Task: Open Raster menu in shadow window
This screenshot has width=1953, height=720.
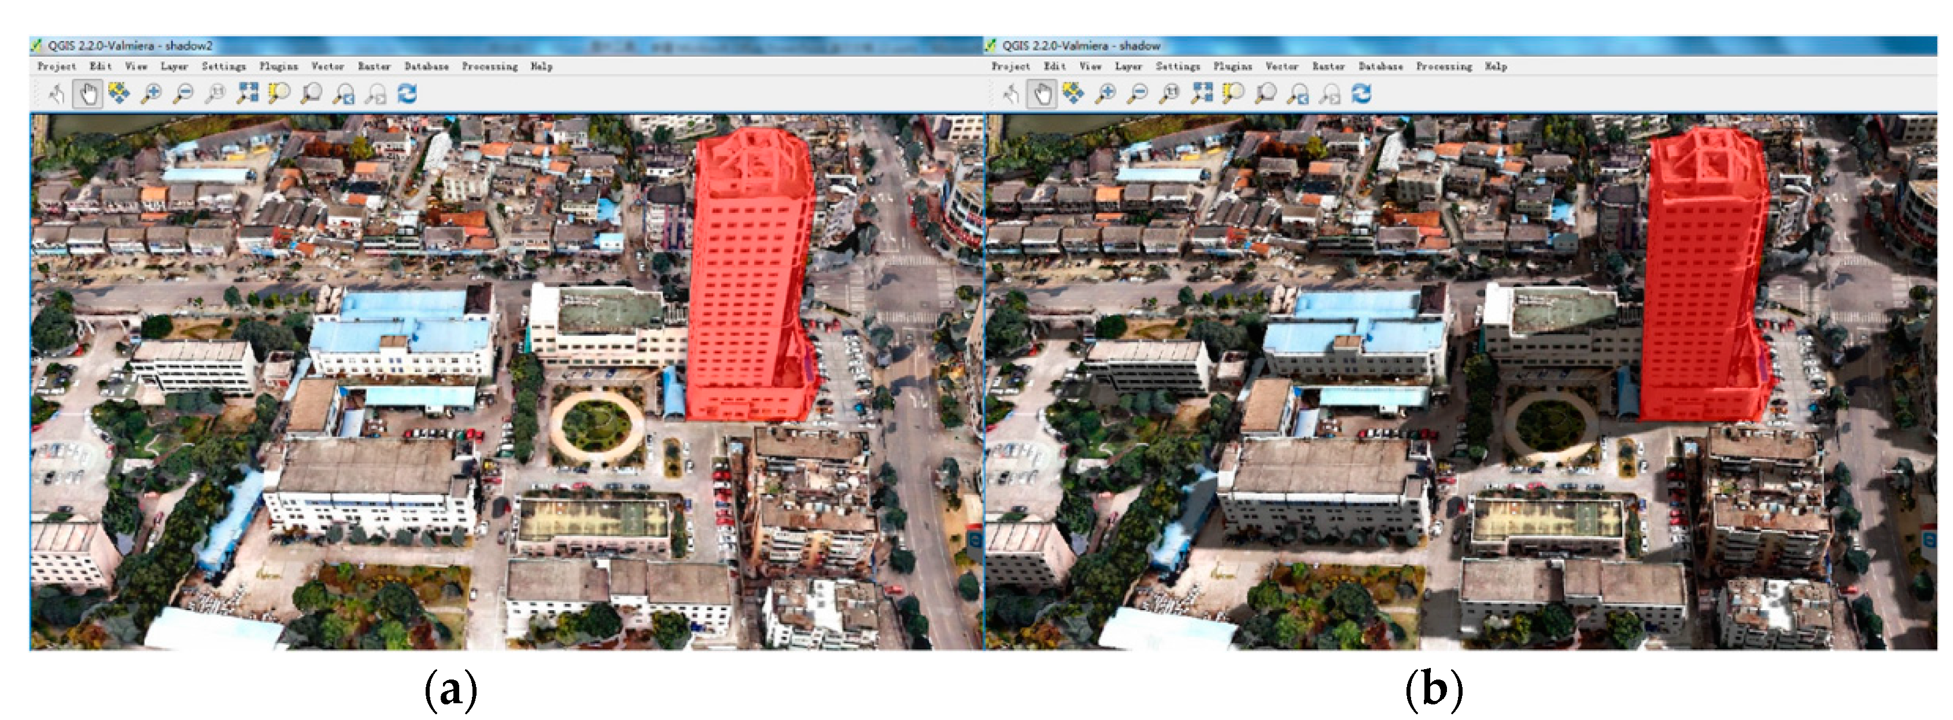Action: 1328,67
